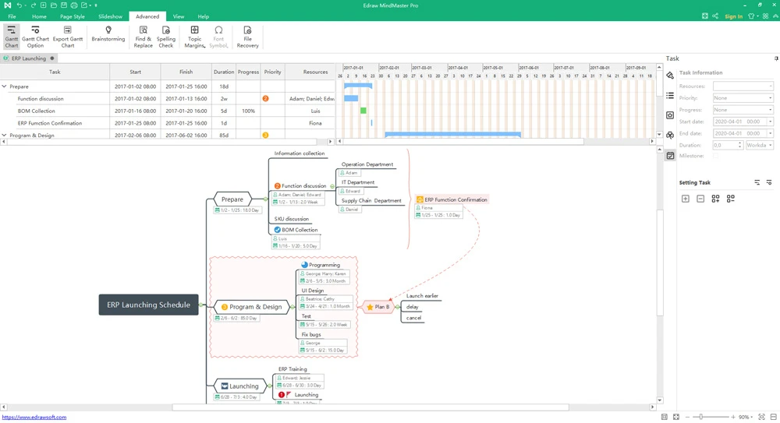Click the share icon in title bar
780x423 pixels.
(x=715, y=16)
